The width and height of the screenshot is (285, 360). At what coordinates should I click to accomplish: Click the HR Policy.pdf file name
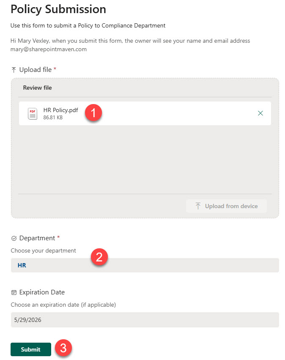(61, 110)
